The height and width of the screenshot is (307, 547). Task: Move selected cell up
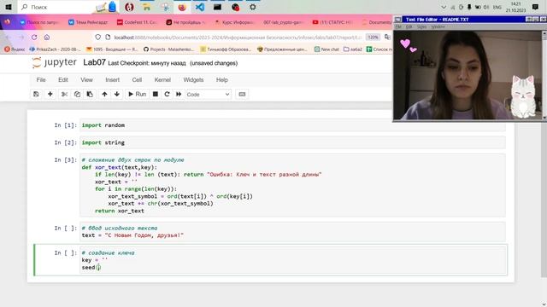pyautogui.click(x=104, y=95)
